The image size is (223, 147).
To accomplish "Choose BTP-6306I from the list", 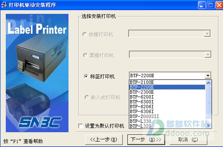I will [x=167, y=112].
